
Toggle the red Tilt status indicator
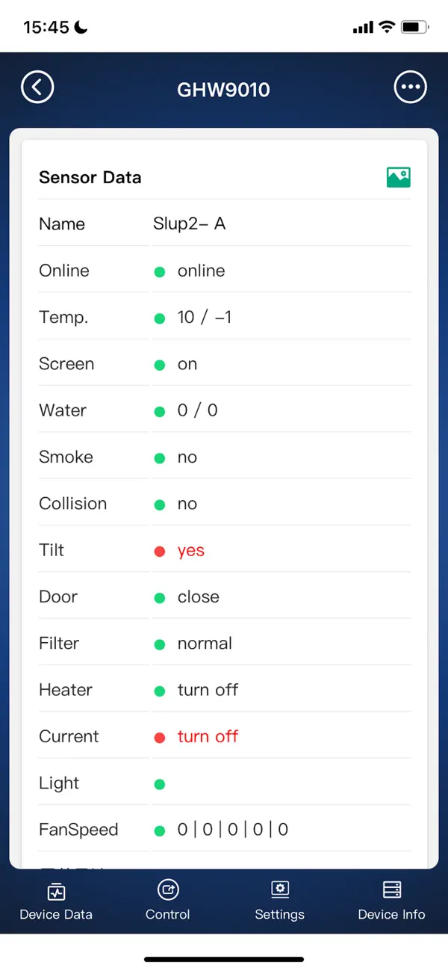click(x=159, y=551)
